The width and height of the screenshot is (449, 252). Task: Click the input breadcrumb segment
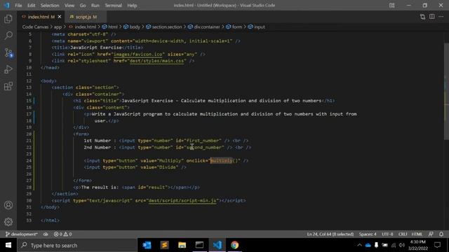260,27
